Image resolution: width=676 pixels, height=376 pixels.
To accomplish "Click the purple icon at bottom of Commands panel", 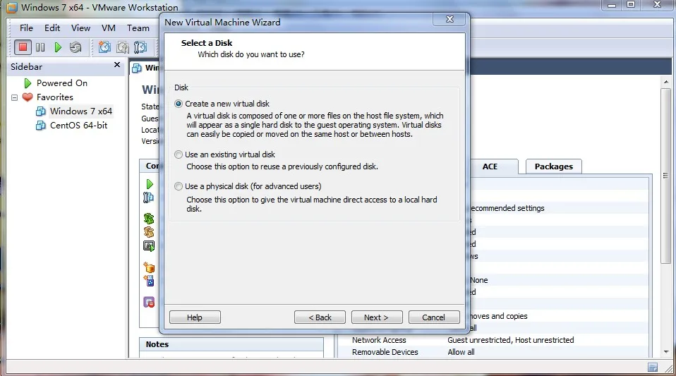I will (x=149, y=302).
